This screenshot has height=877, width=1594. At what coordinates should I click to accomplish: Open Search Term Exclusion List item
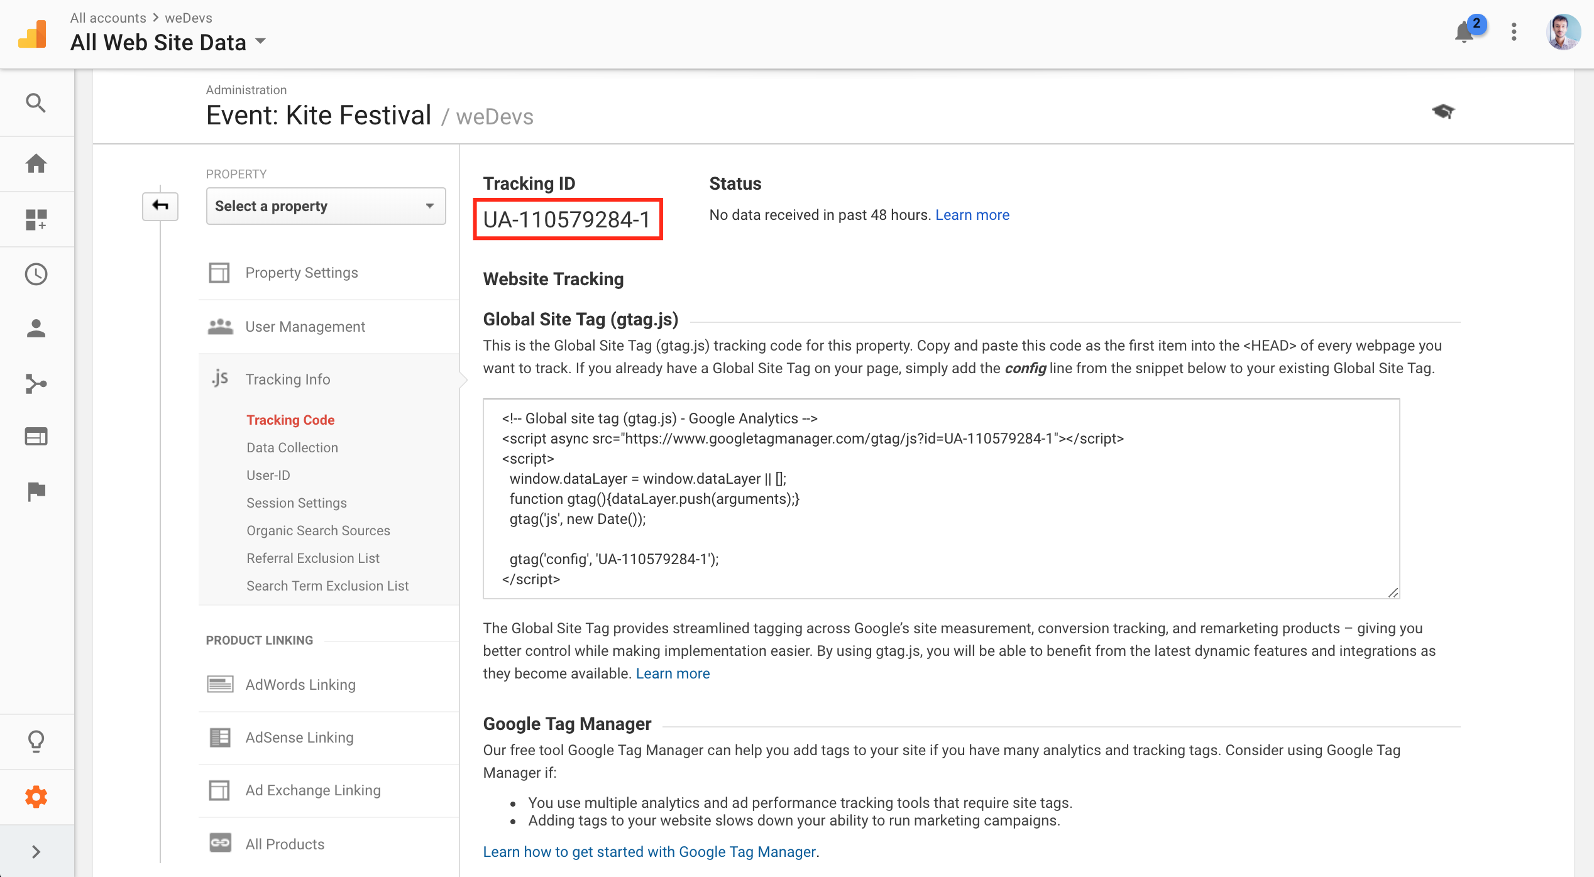pyautogui.click(x=327, y=586)
